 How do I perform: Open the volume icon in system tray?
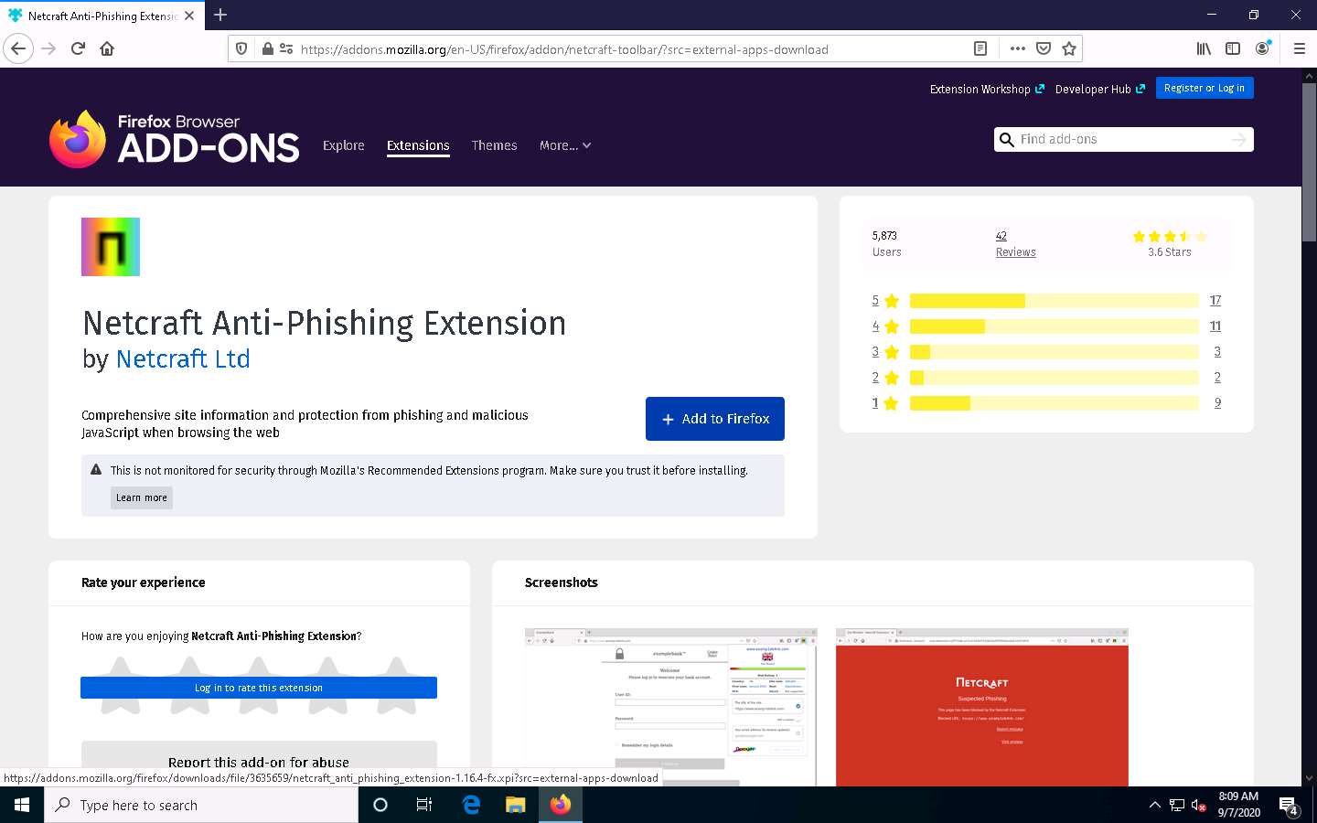point(1198,805)
